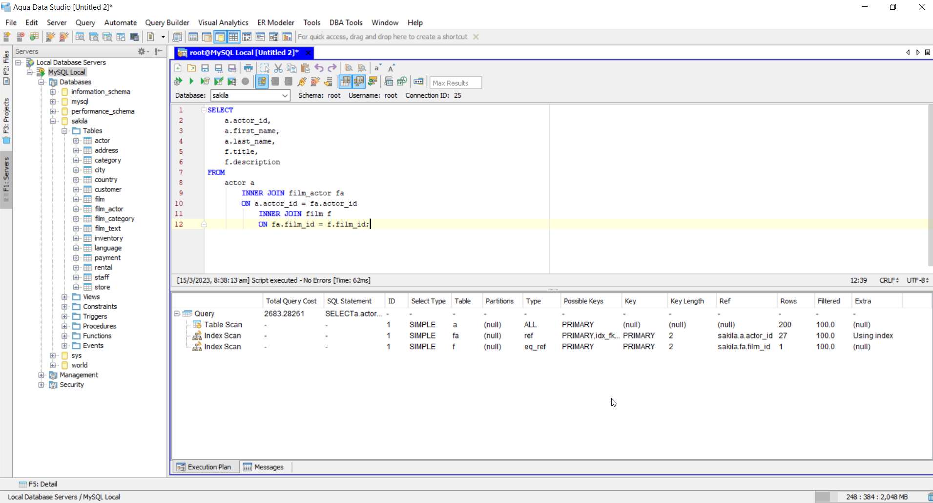Click the Undo arrow icon
The image size is (933, 503).
click(x=319, y=68)
